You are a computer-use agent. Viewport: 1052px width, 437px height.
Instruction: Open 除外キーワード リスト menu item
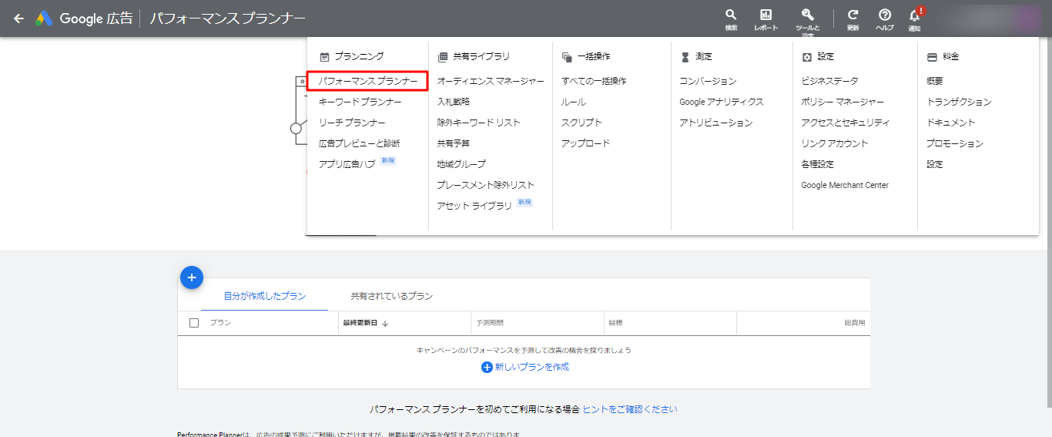coord(479,123)
